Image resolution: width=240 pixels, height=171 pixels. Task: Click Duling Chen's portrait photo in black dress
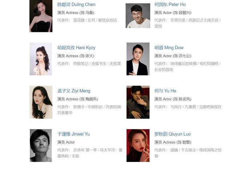41,16
